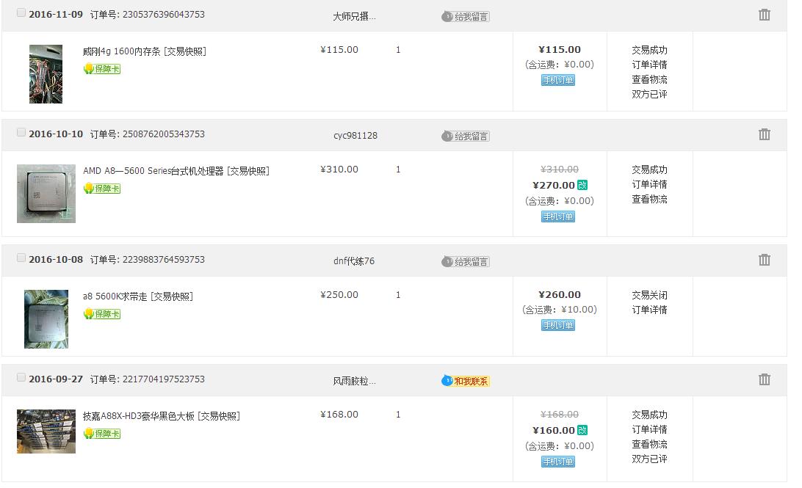
Task: Delete the order from dnf代练76
Action: tap(764, 260)
